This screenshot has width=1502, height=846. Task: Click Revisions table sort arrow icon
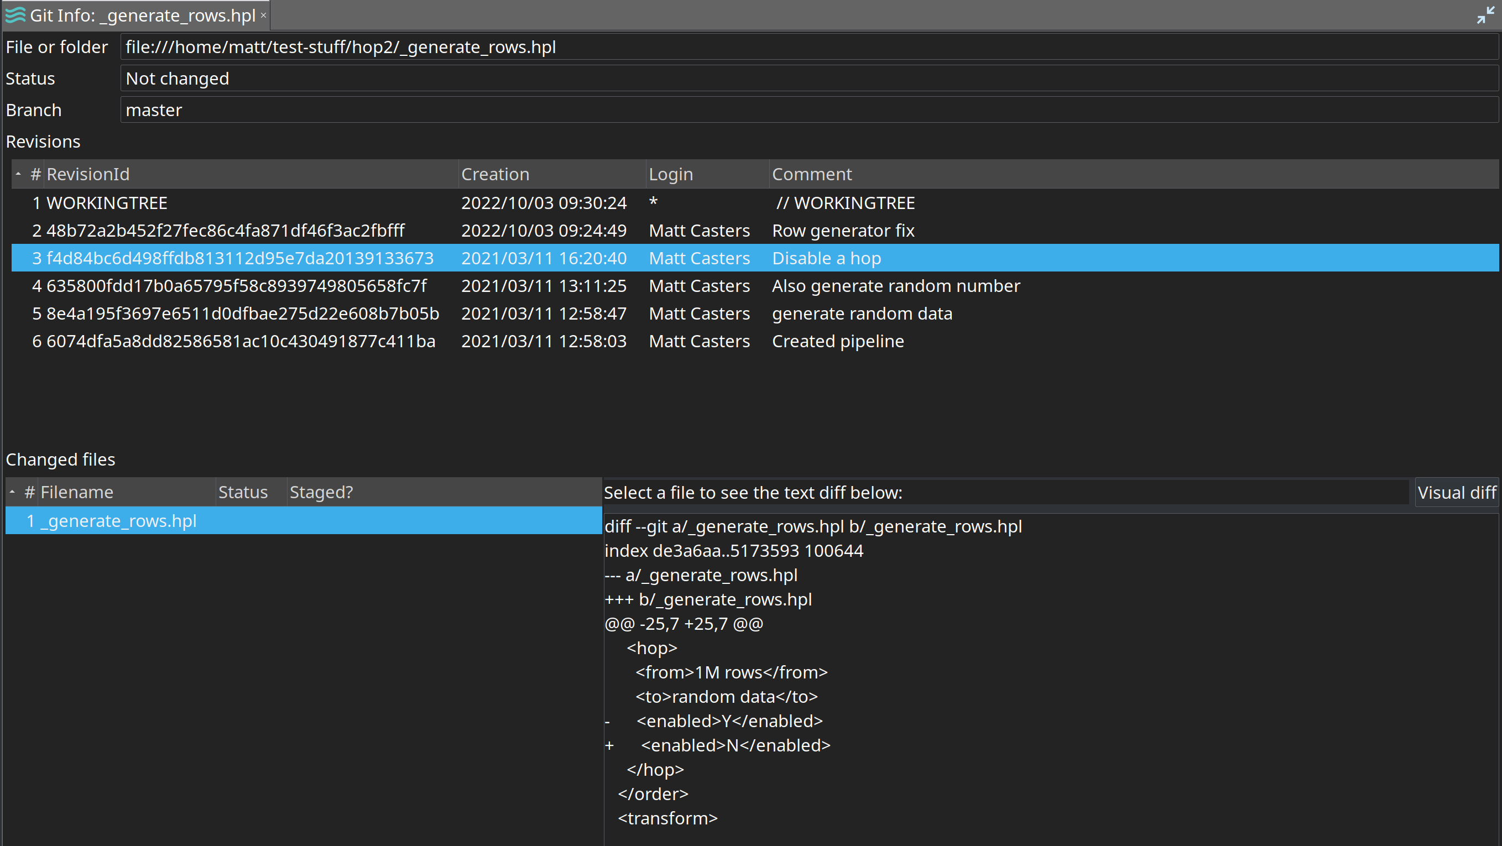(18, 174)
